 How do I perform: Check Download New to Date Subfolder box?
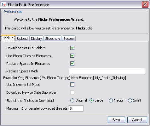coord(72,92)
